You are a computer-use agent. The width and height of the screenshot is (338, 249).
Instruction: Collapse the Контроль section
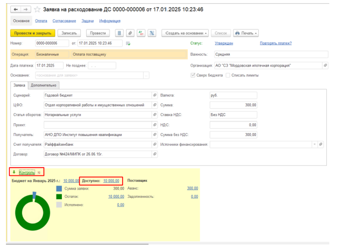point(27,172)
